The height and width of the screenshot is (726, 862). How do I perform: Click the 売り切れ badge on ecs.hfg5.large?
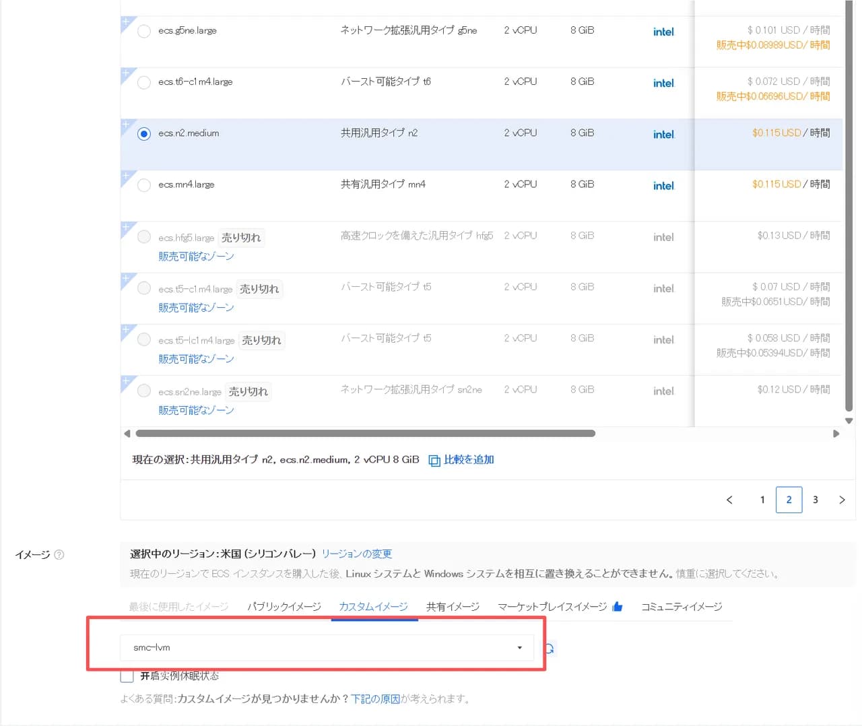pyautogui.click(x=241, y=238)
